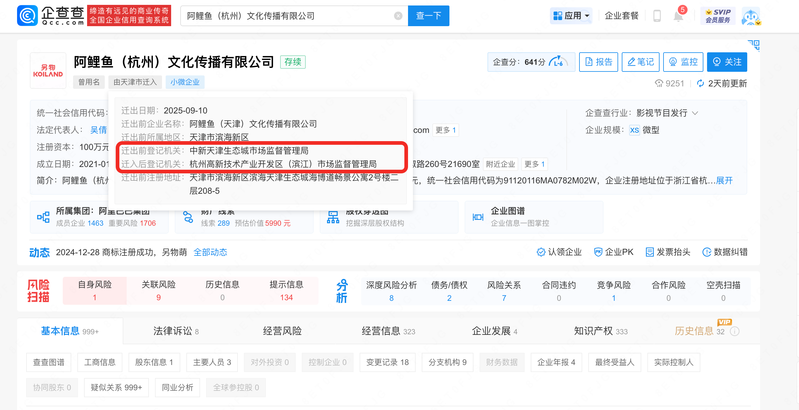Click the company name search field
The height and width of the screenshot is (410, 799).
pyautogui.click(x=288, y=16)
